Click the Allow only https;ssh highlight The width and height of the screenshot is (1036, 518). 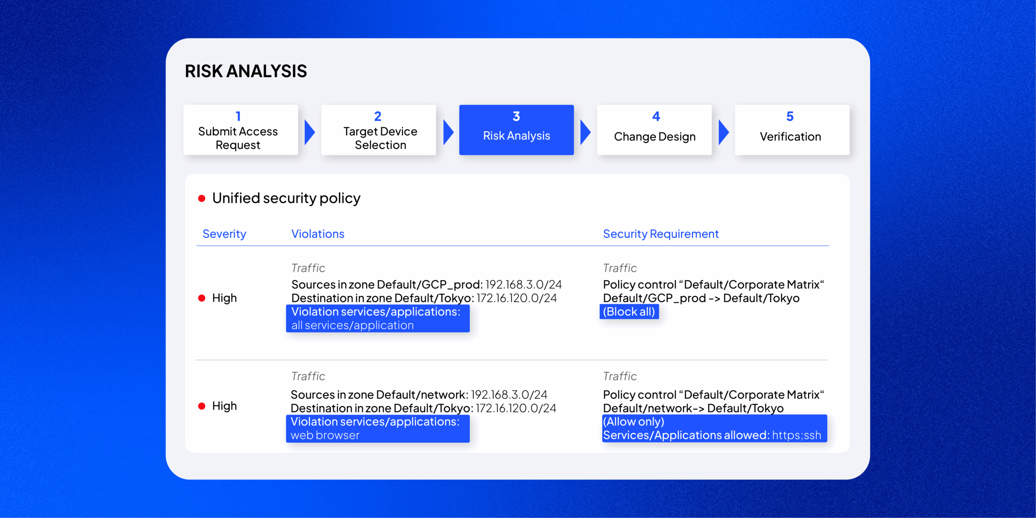(714, 429)
